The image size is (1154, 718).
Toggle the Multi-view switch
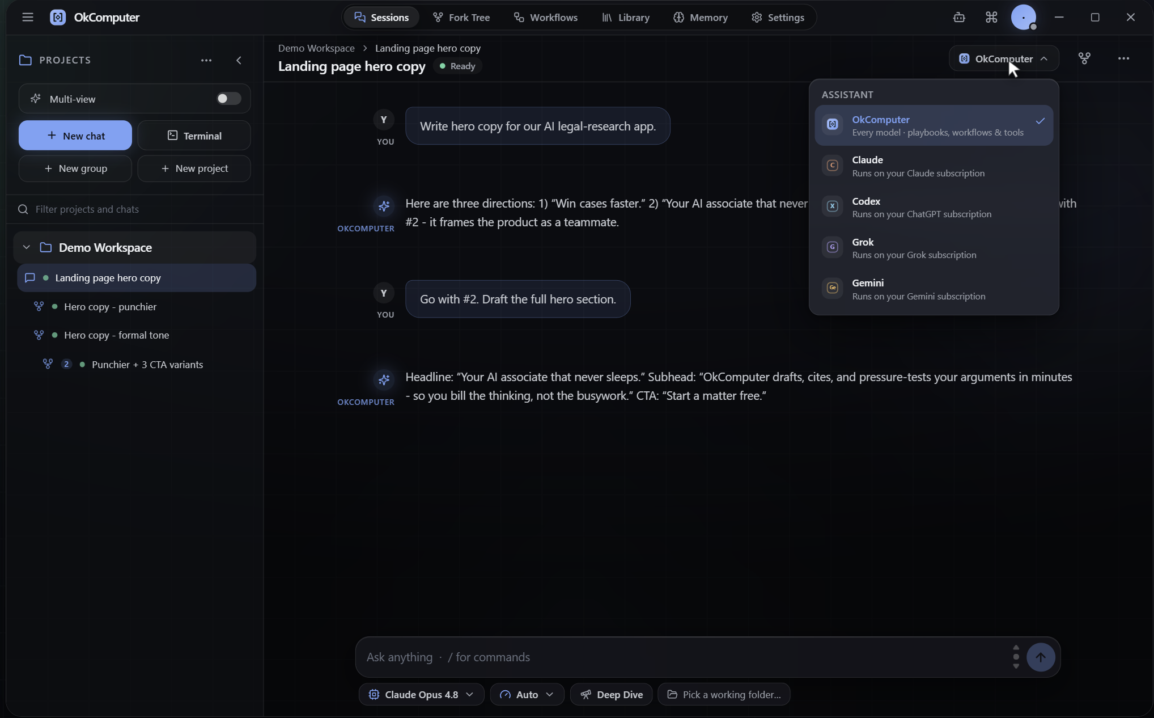[228, 99]
